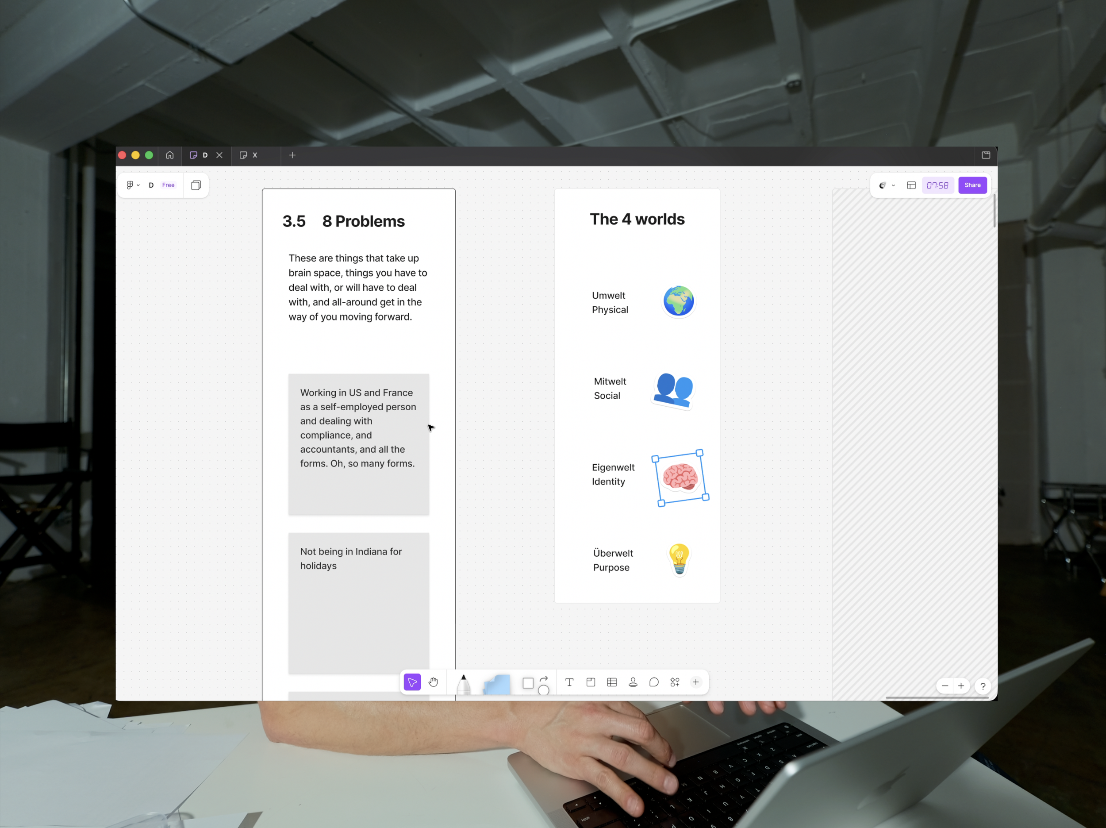Select the Move (arrow) tool
Viewport: 1106px width, 828px height.
412,682
